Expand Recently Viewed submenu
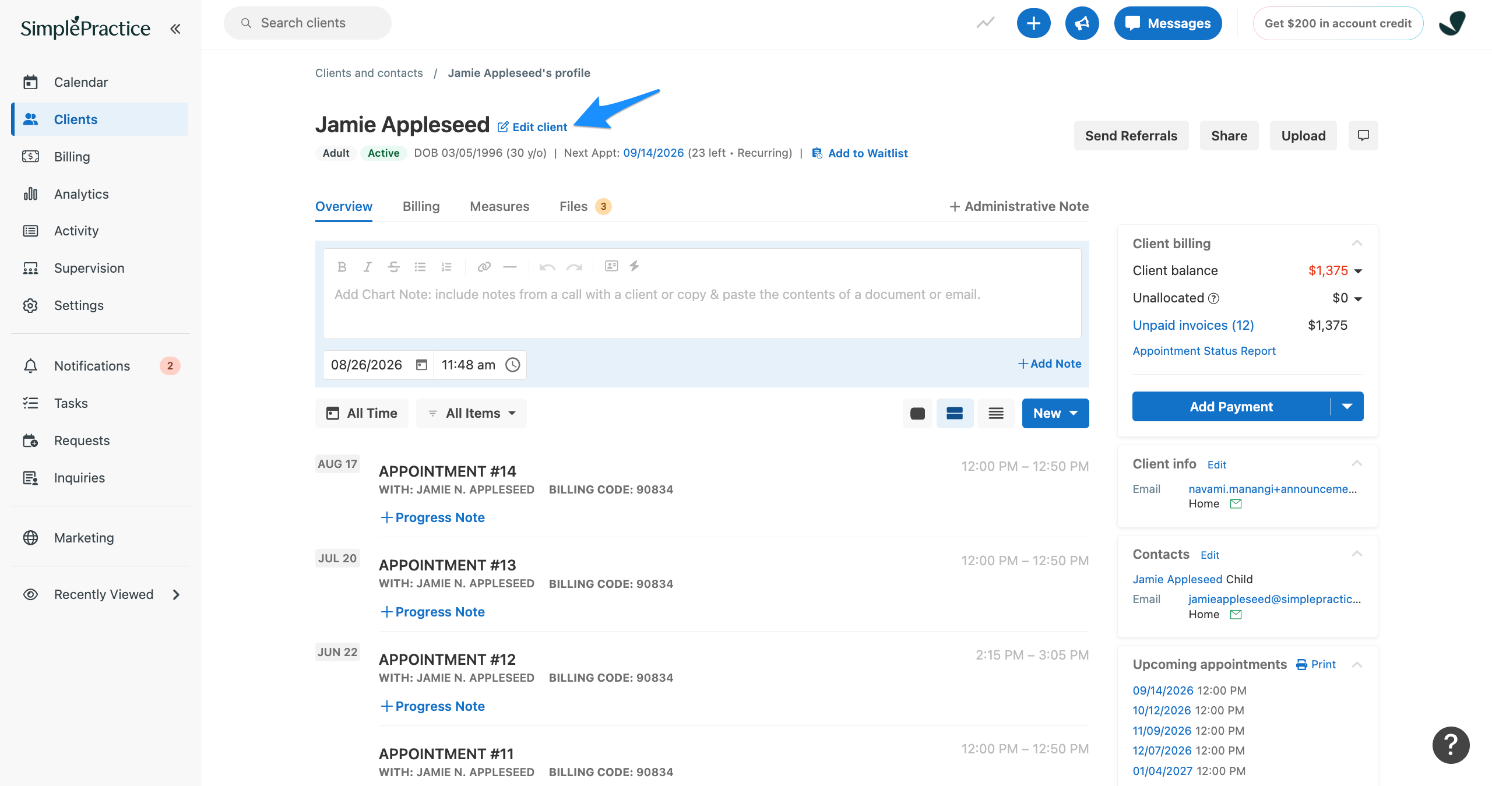The width and height of the screenshot is (1492, 786). coord(176,594)
